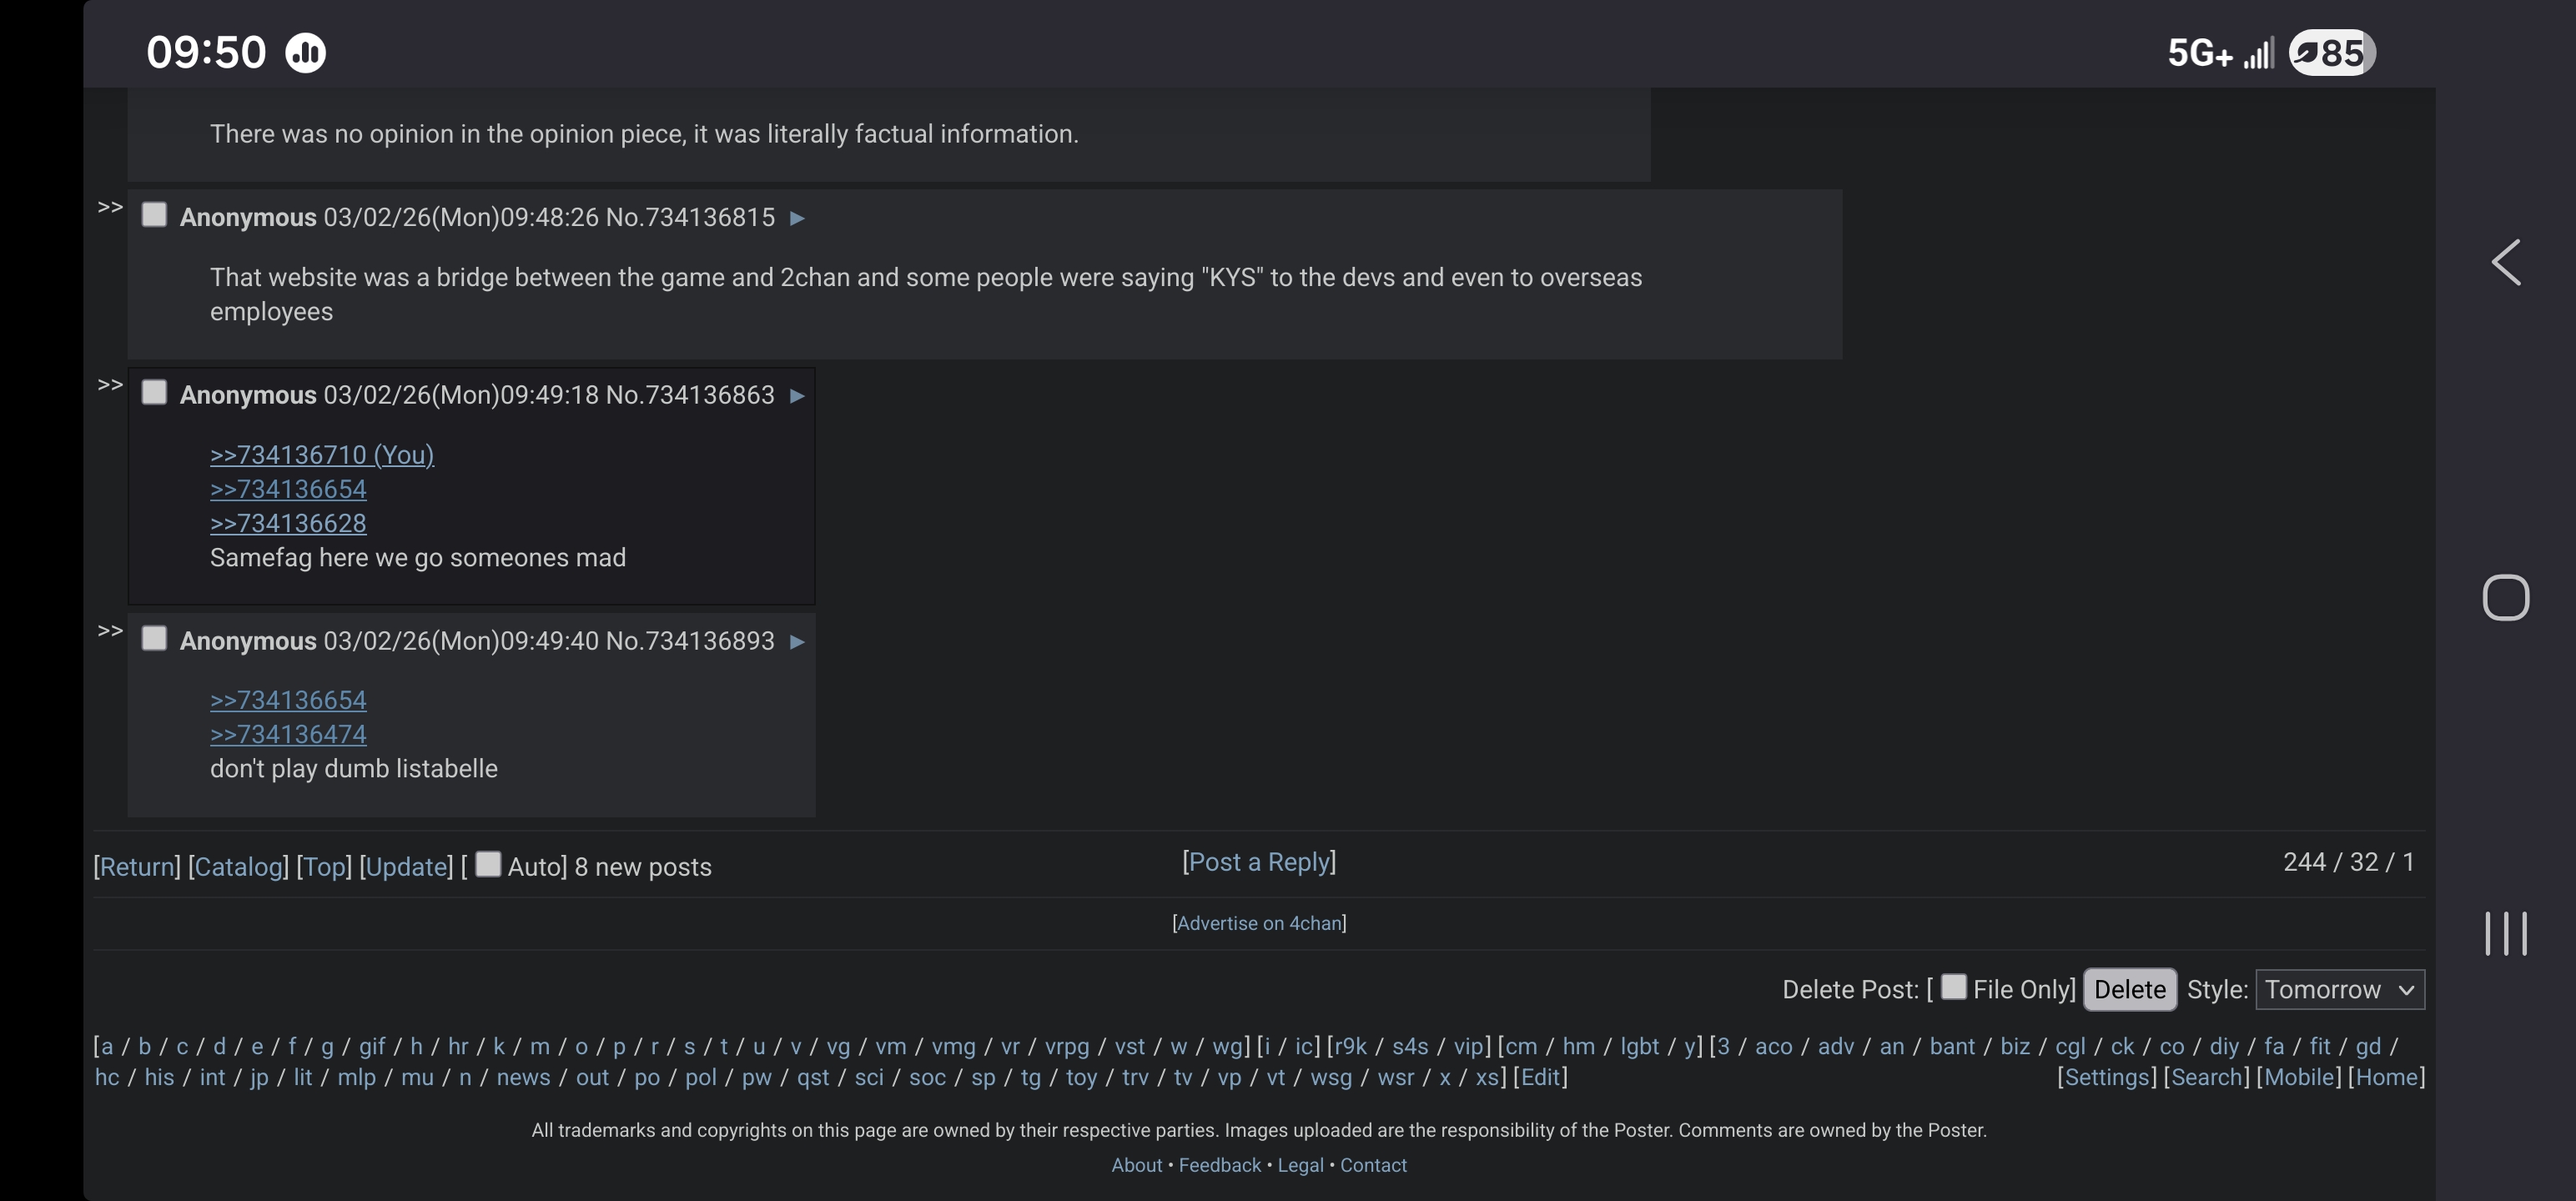Select checkbox of the Samefag post No.734136863
2576x1201 pixels.
click(154, 392)
